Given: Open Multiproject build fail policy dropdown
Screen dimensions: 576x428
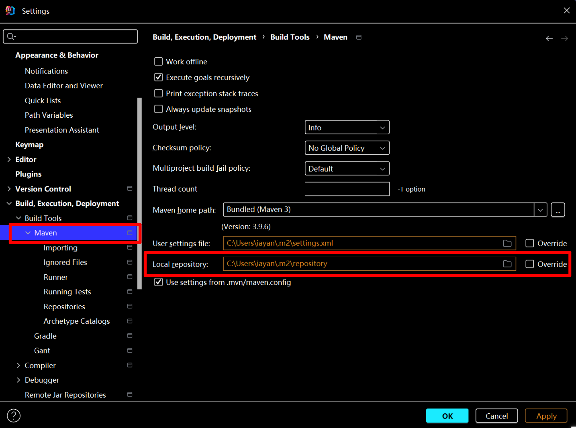Looking at the screenshot, I should (347, 169).
